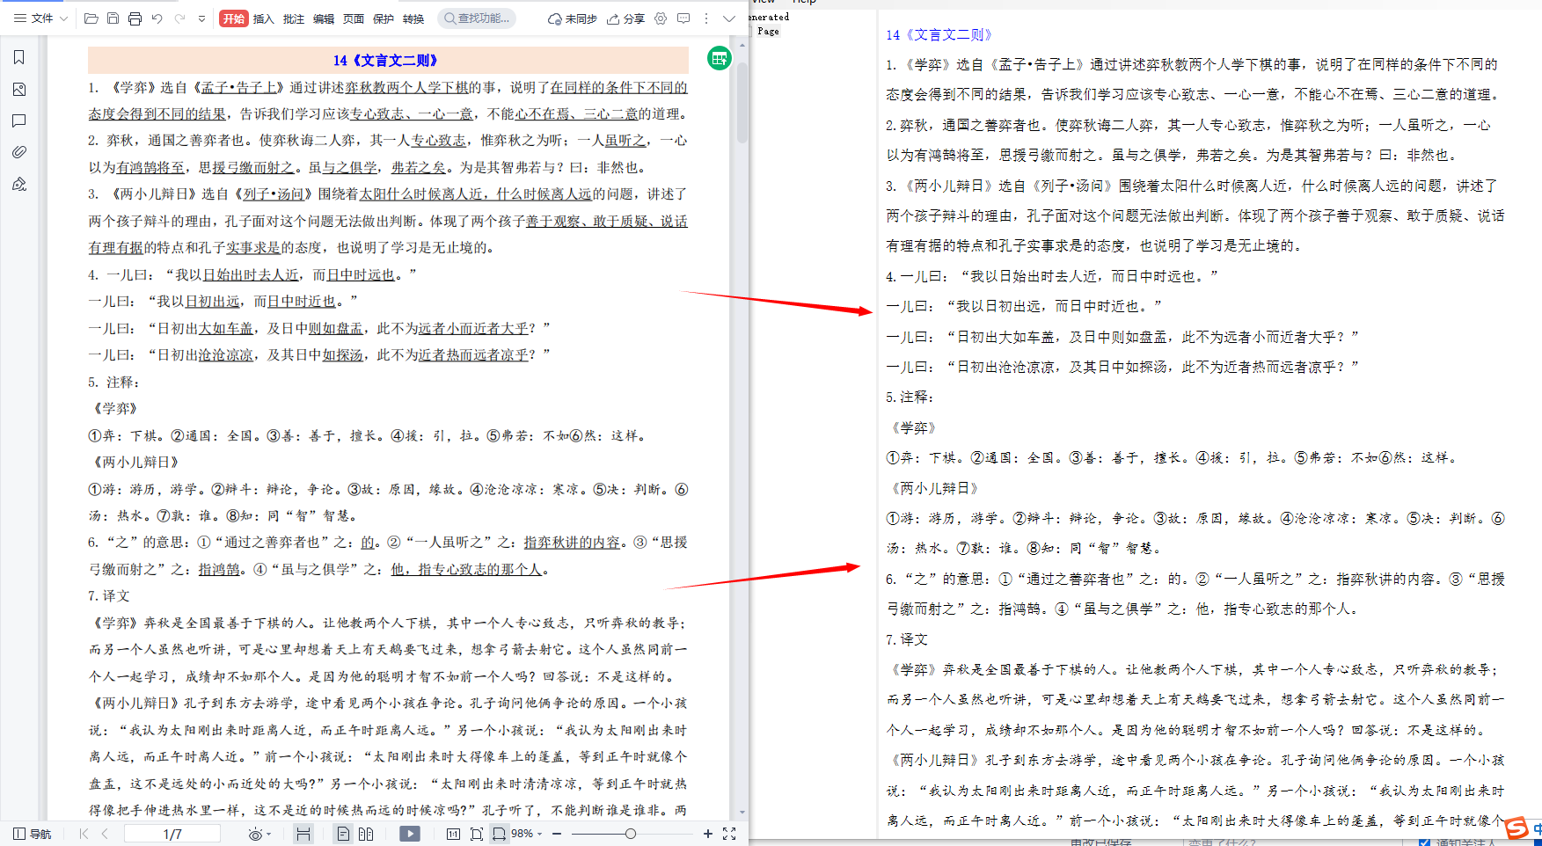Print the document via the printer icon

[x=134, y=18]
